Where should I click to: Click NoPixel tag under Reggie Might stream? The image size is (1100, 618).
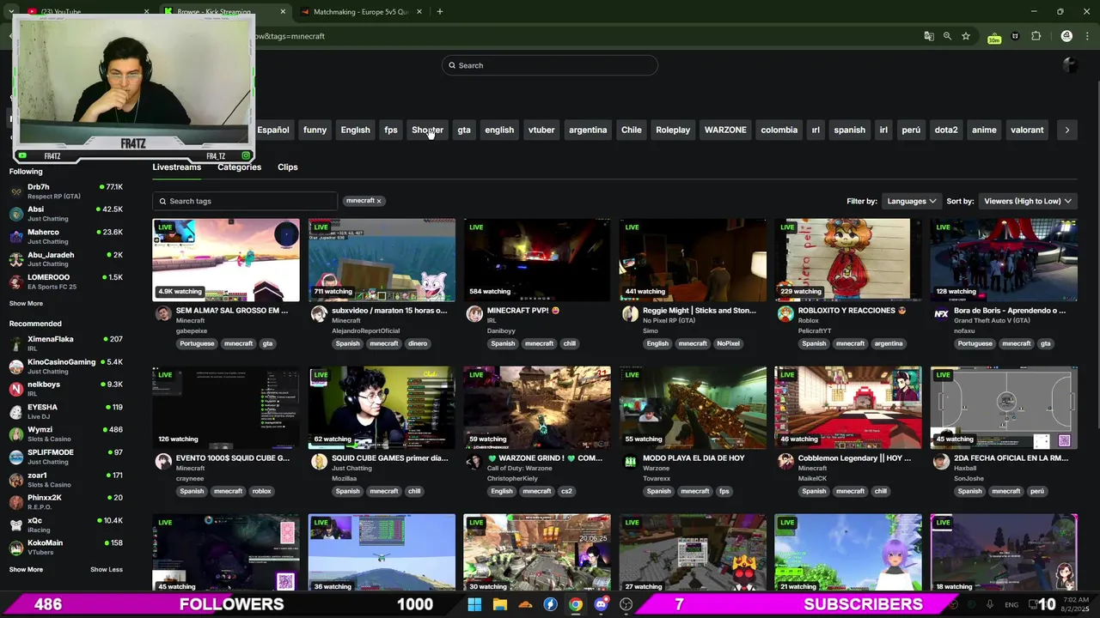728,343
